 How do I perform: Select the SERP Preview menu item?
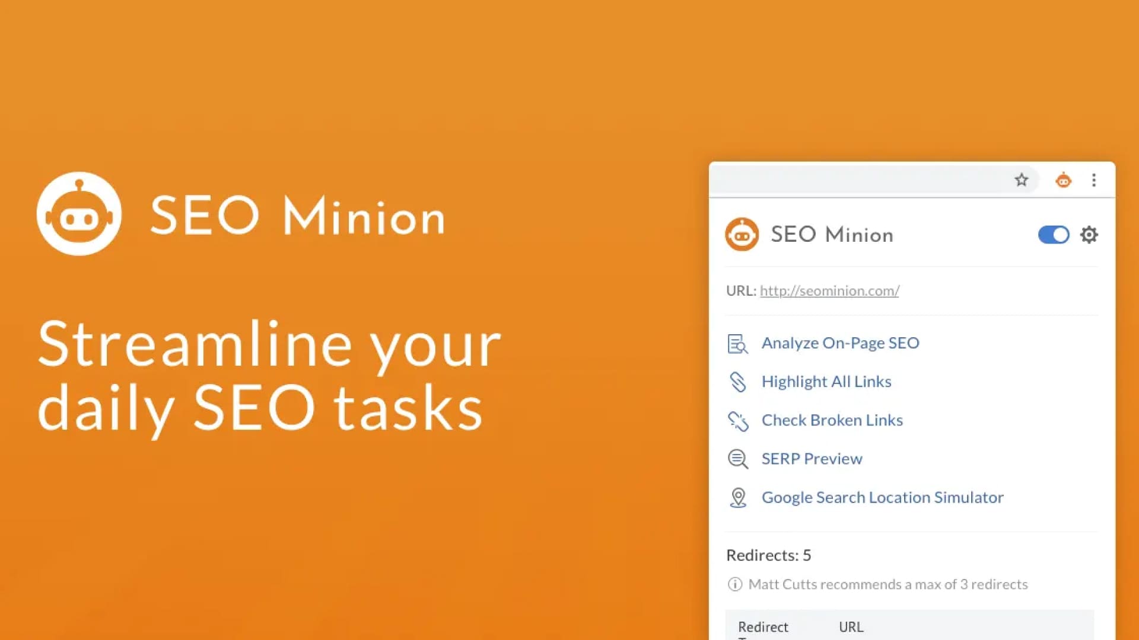click(812, 459)
